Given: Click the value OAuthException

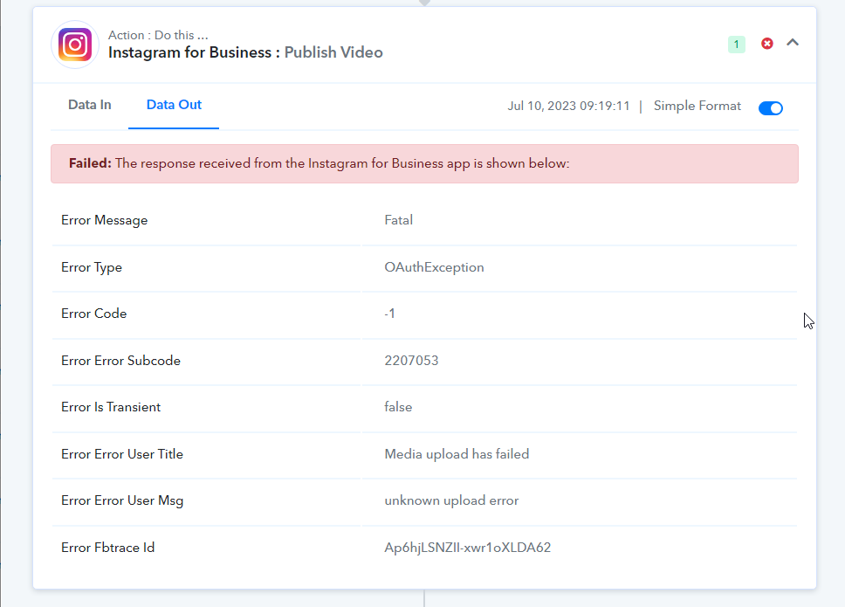Looking at the screenshot, I should point(434,267).
